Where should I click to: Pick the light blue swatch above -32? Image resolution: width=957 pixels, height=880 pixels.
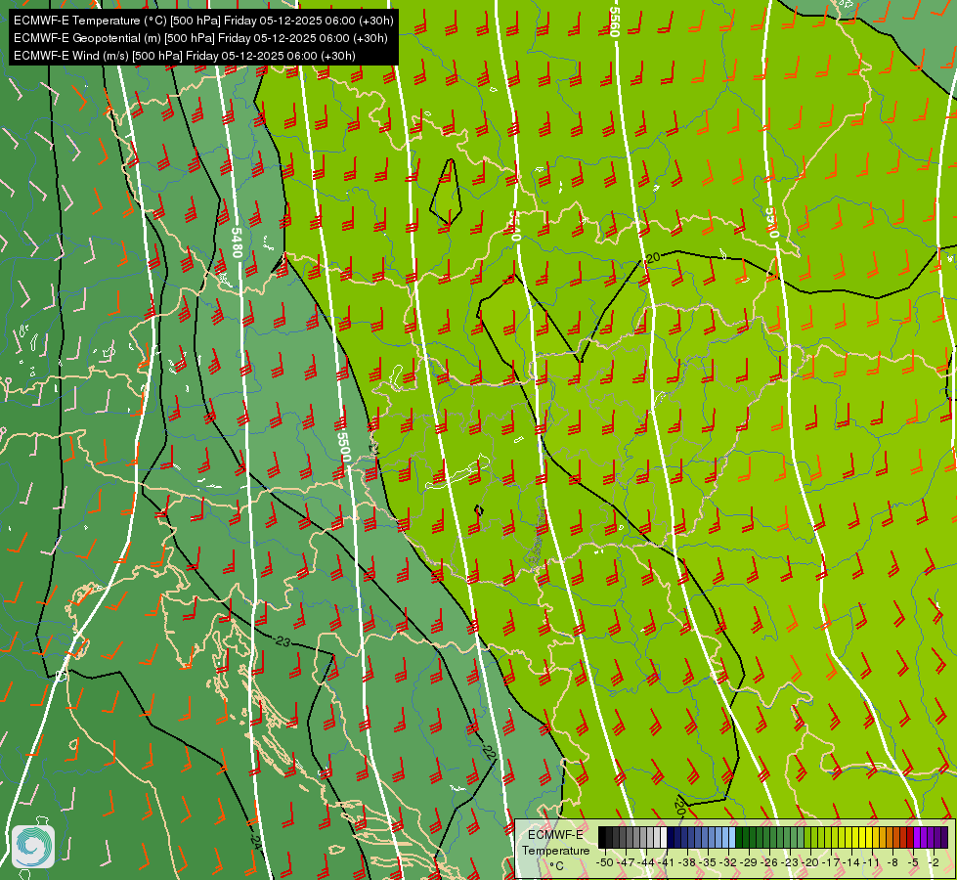point(732,837)
